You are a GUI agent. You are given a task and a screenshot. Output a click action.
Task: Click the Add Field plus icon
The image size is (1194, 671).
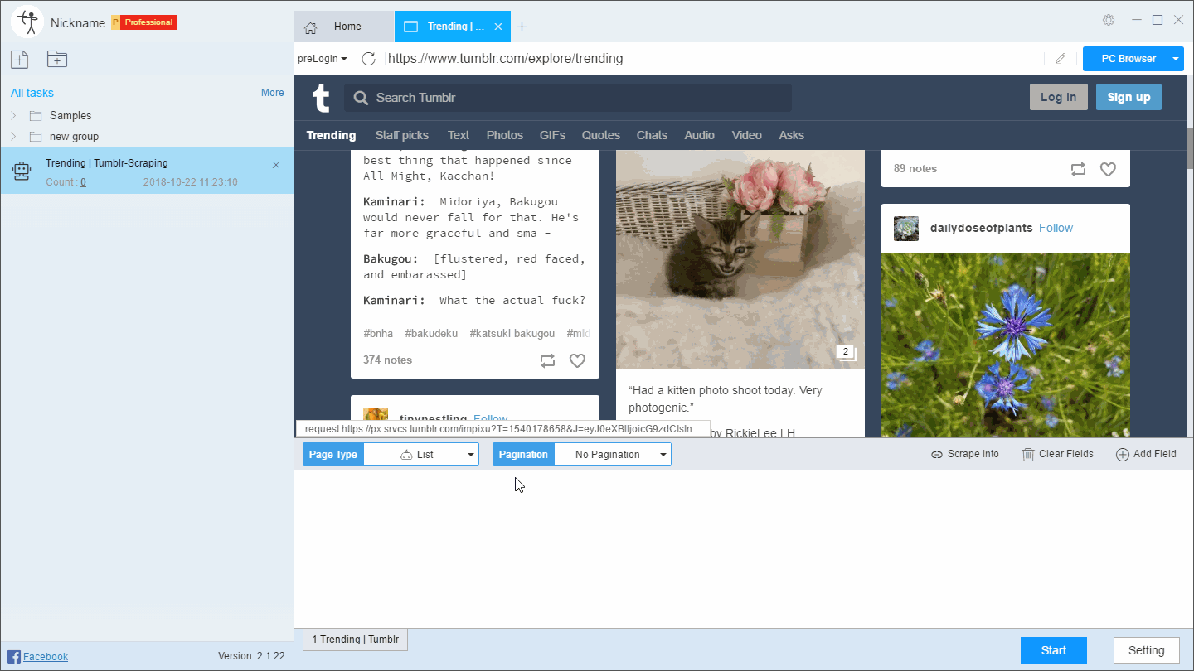click(1123, 455)
